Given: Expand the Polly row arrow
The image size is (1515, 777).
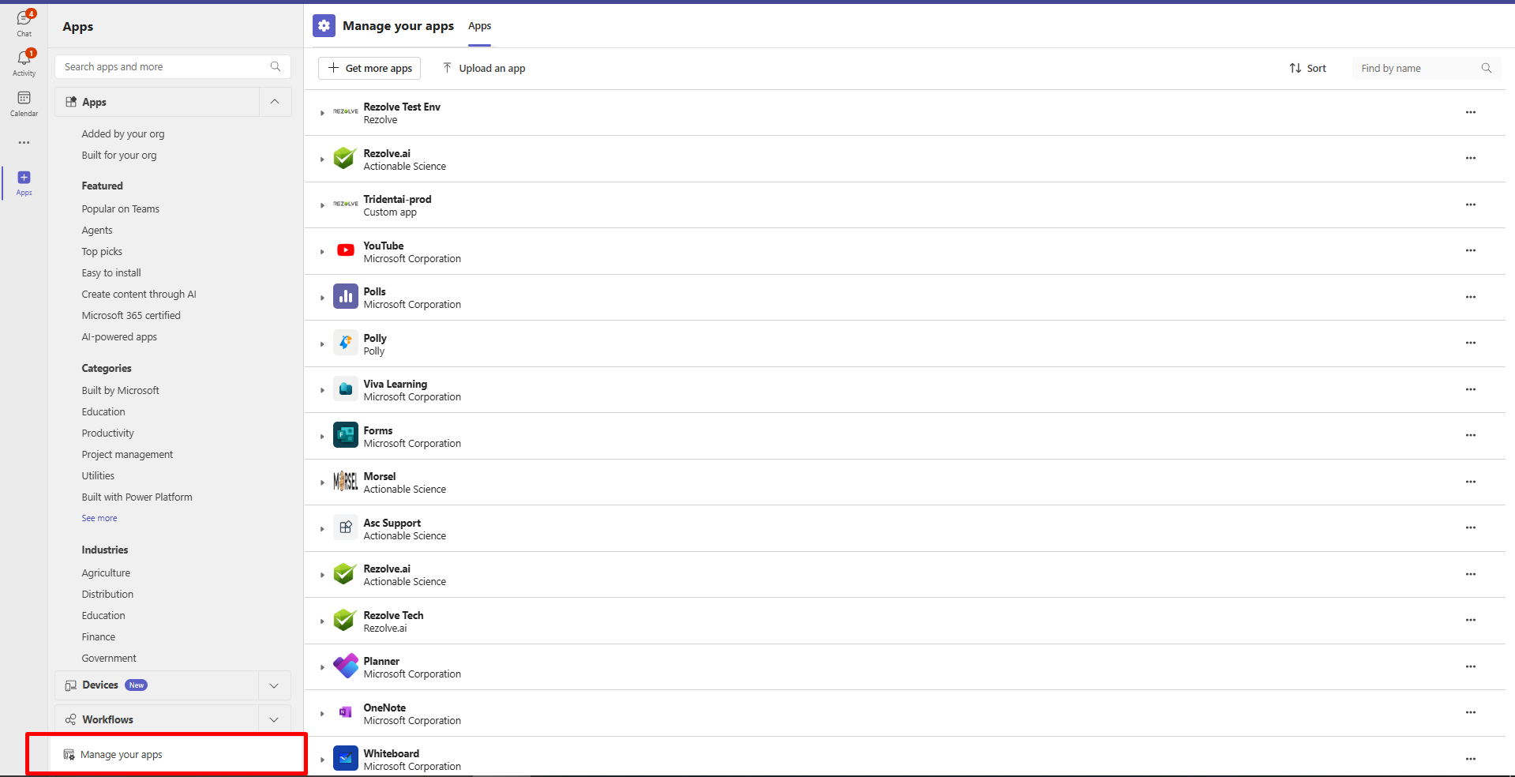Looking at the screenshot, I should (x=322, y=344).
